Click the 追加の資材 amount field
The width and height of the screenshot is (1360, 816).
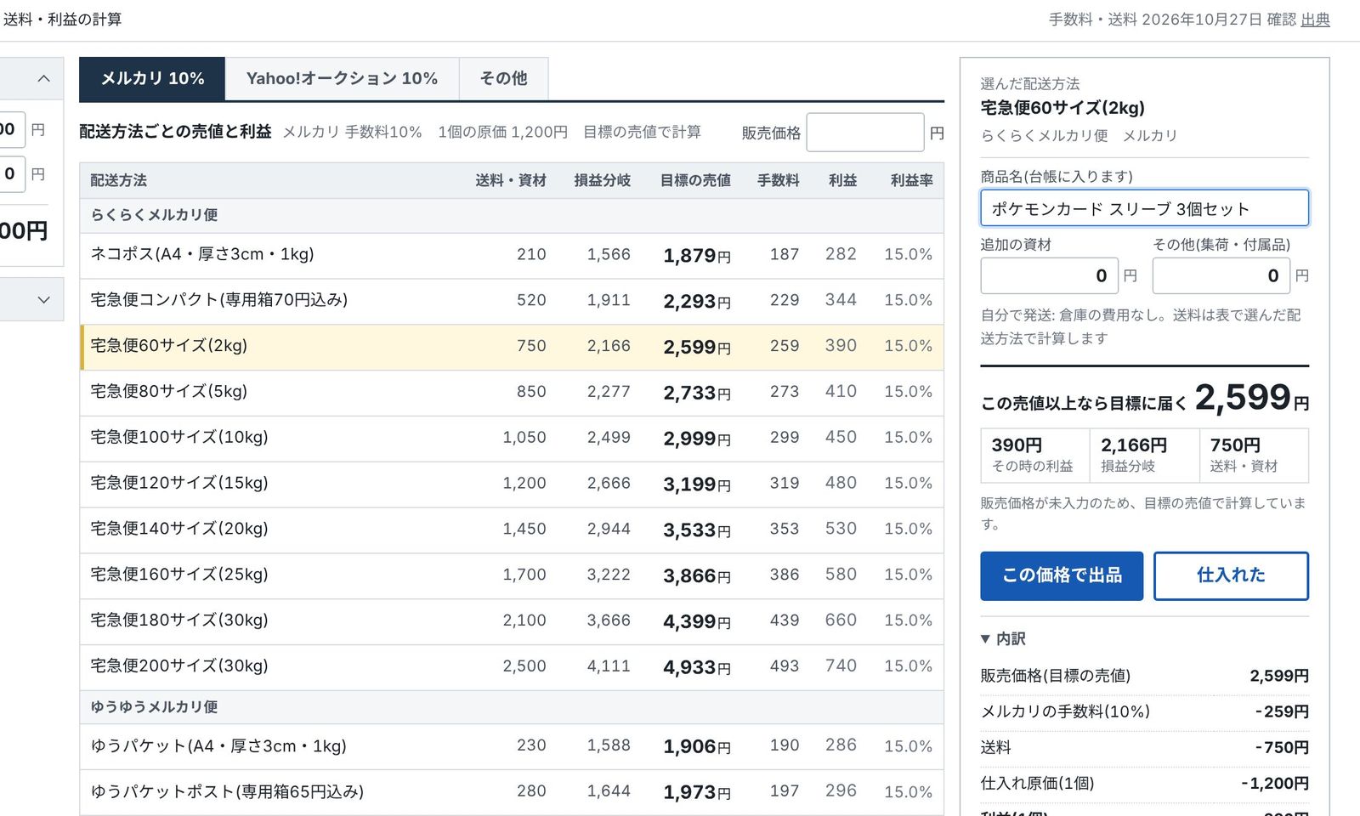tap(1049, 275)
